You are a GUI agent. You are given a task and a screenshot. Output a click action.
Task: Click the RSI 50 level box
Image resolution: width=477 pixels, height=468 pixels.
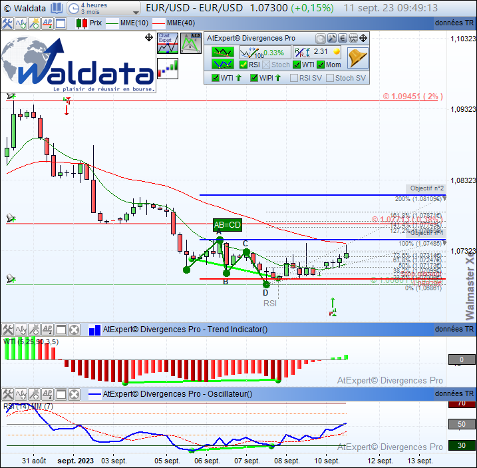[x=462, y=424]
